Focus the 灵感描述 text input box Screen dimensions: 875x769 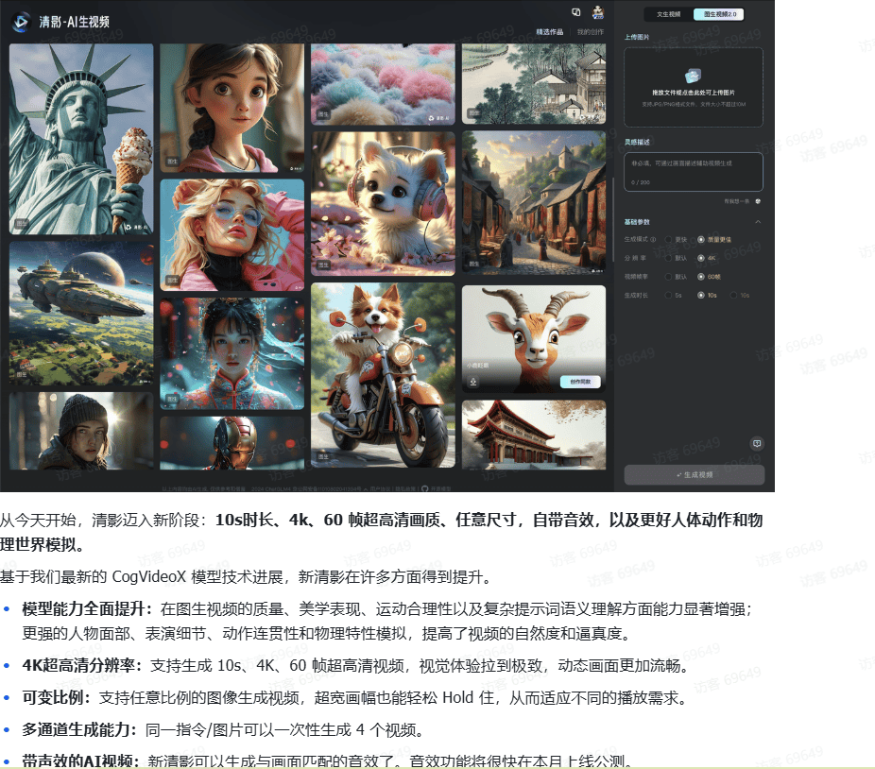693,172
